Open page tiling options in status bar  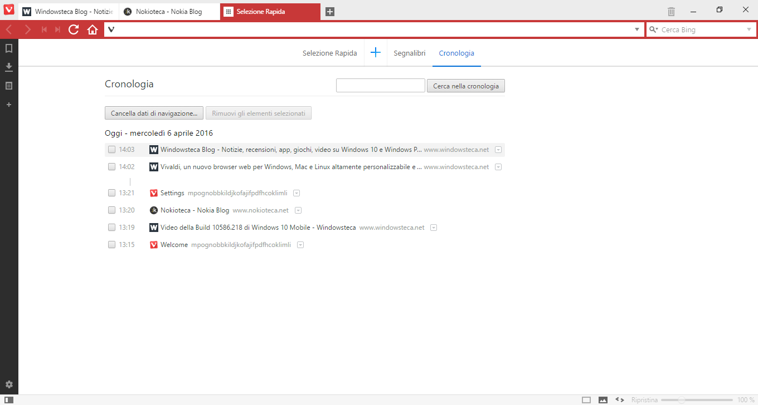(586, 400)
